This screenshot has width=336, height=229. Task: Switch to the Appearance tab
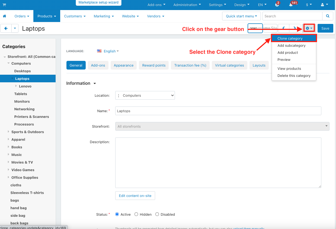(124, 65)
